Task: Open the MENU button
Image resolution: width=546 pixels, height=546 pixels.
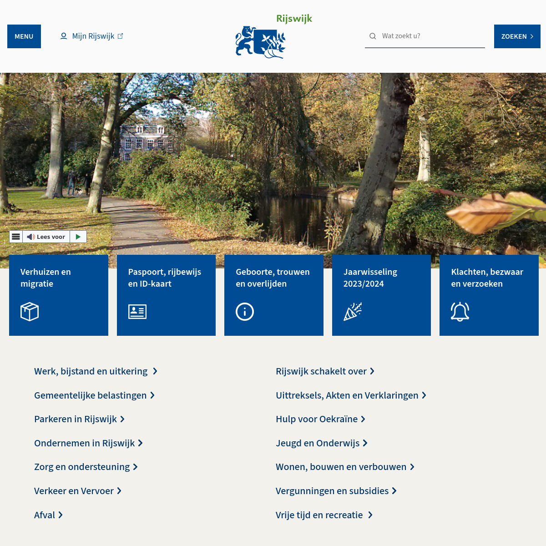Action: [x=24, y=36]
